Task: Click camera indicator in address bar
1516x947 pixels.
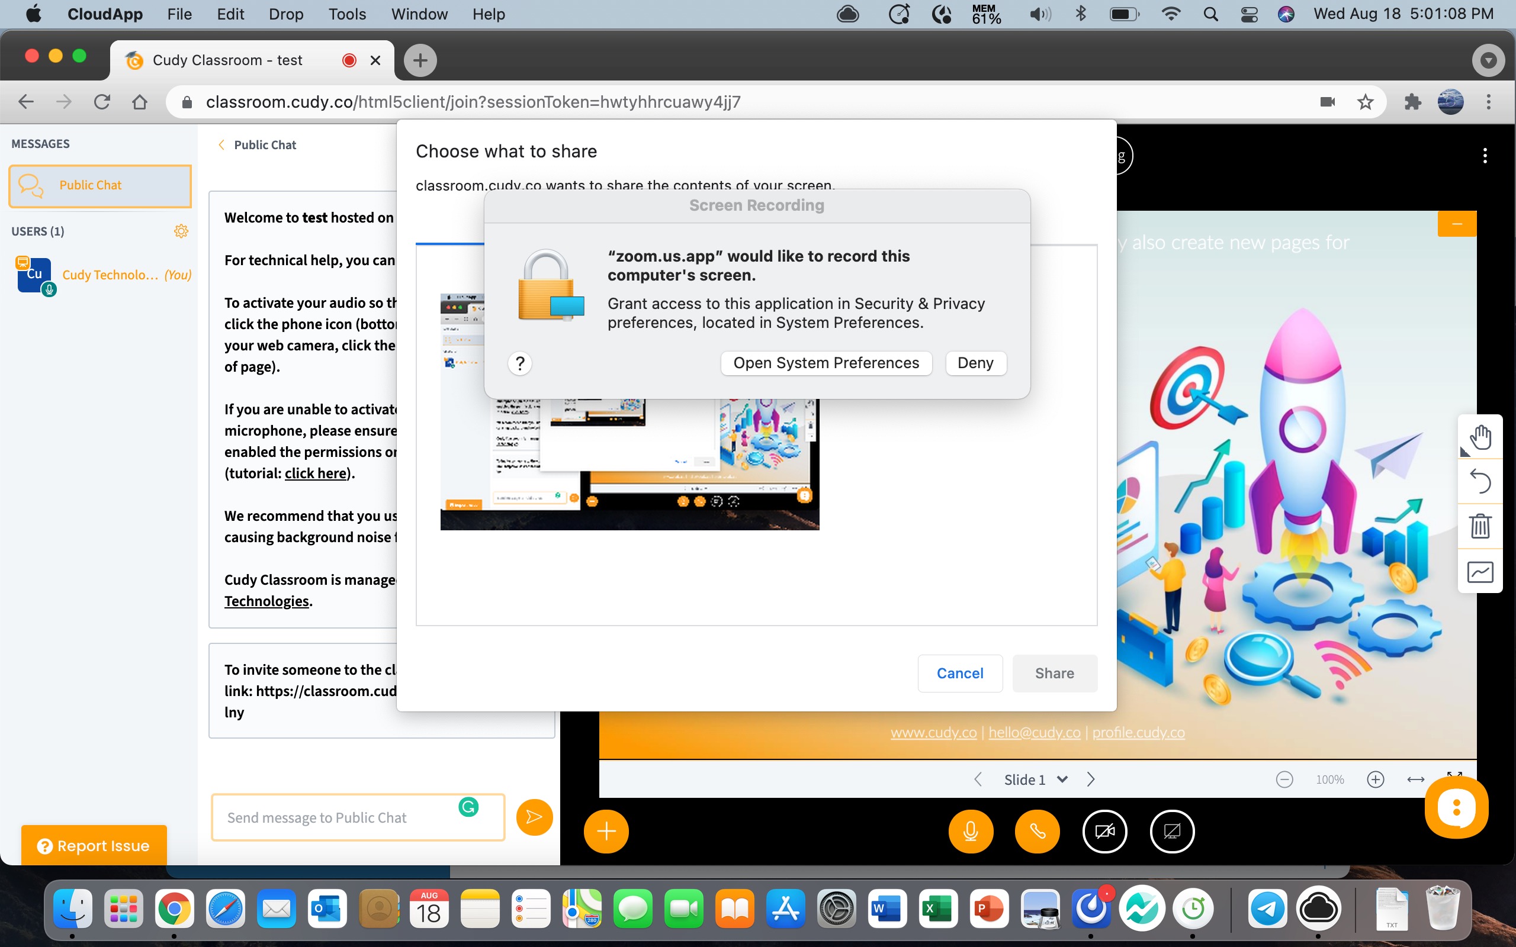Action: pos(1327,102)
